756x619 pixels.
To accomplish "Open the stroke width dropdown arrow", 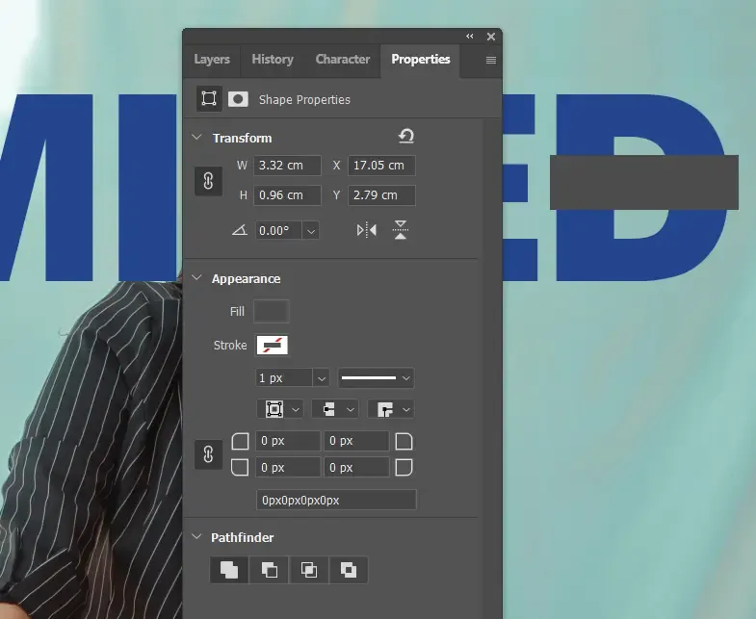I will pyautogui.click(x=321, y=378).
